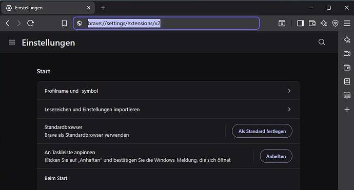Close the Einstellungen tab

click(89, 8)
